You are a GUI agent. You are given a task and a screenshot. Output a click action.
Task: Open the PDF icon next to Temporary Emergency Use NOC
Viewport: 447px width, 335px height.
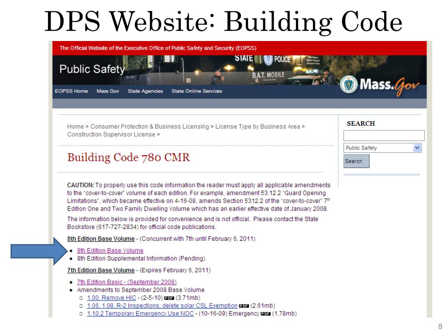266,313
